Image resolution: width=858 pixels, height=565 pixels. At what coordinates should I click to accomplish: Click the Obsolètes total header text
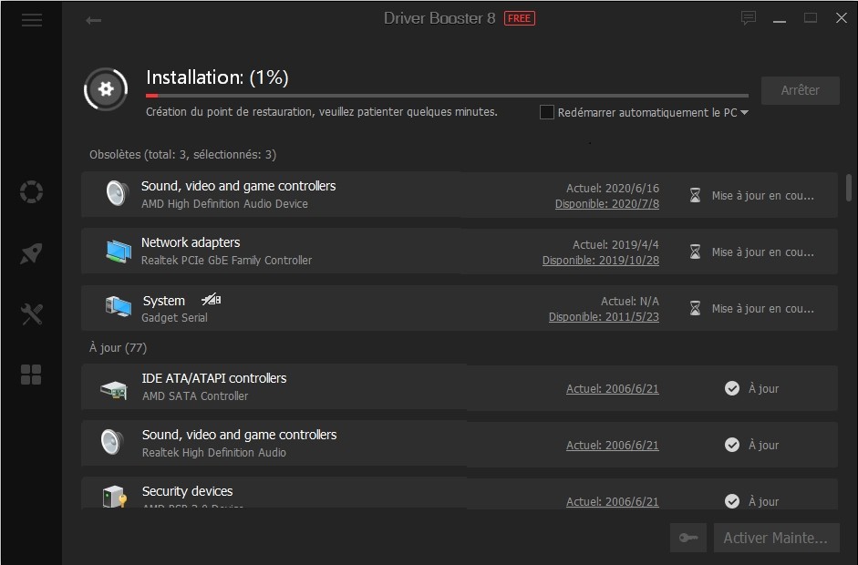click(x=182, y=155)
